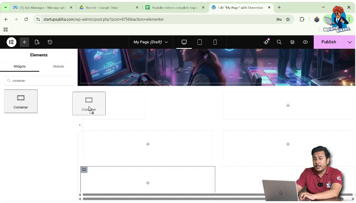356x203 pixels.
Task: Expand the My Page (Draft) dropdown
Action: click(150, 42)
